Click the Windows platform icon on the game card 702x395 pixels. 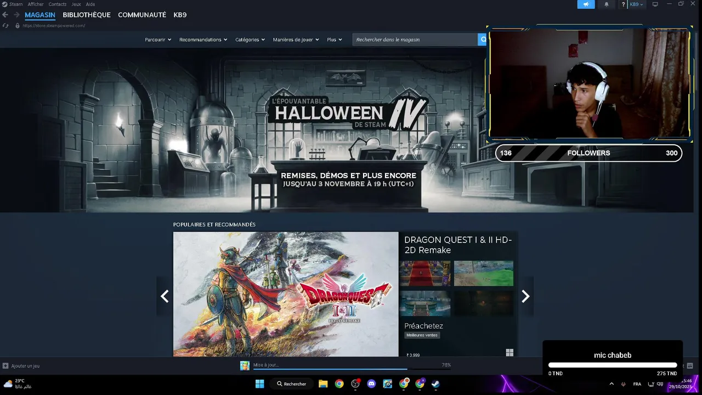coord(509,353)
